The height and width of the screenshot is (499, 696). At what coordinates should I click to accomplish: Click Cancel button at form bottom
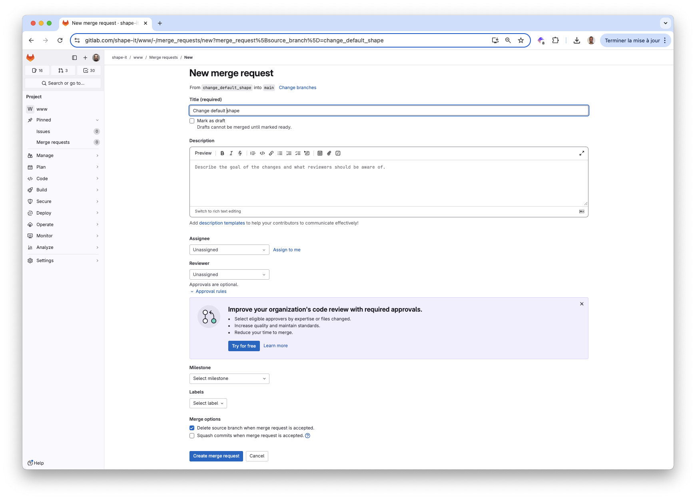click(x=257, y=456)
